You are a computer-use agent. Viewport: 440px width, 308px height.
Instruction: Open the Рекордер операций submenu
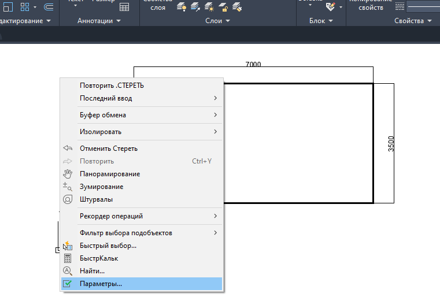(x=142, y=216)
